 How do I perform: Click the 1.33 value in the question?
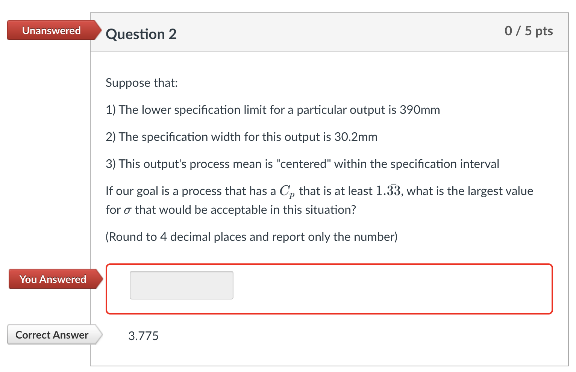388,191
